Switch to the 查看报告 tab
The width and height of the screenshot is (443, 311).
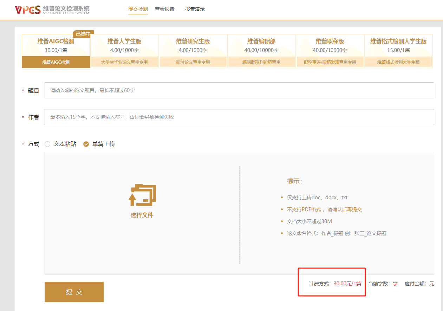[x=164, y=9]
